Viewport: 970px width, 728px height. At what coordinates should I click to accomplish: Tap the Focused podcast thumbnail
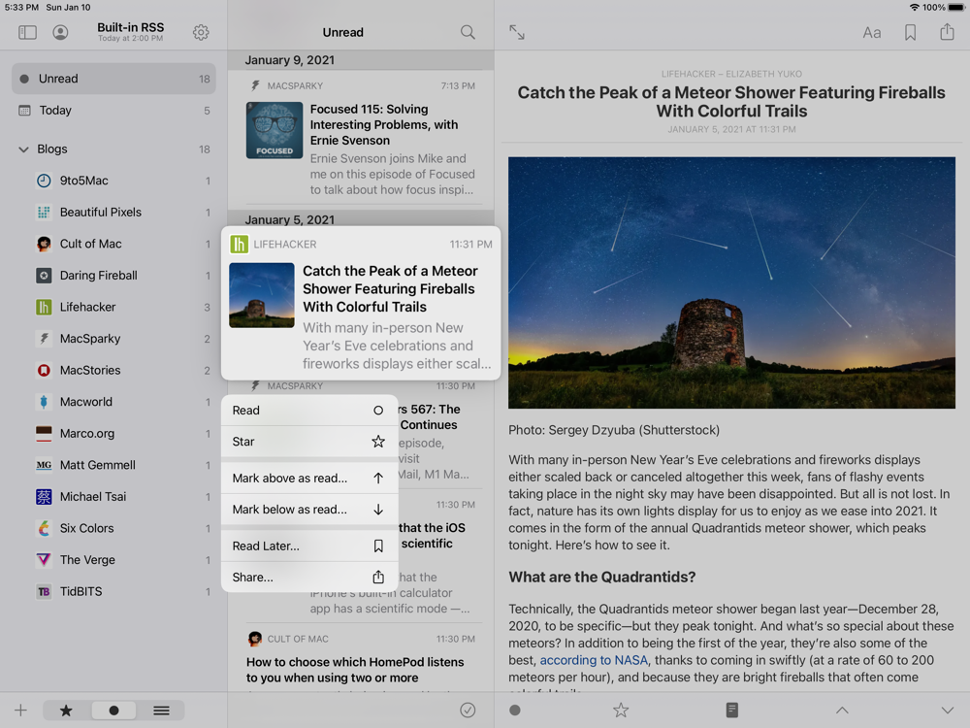275,131
